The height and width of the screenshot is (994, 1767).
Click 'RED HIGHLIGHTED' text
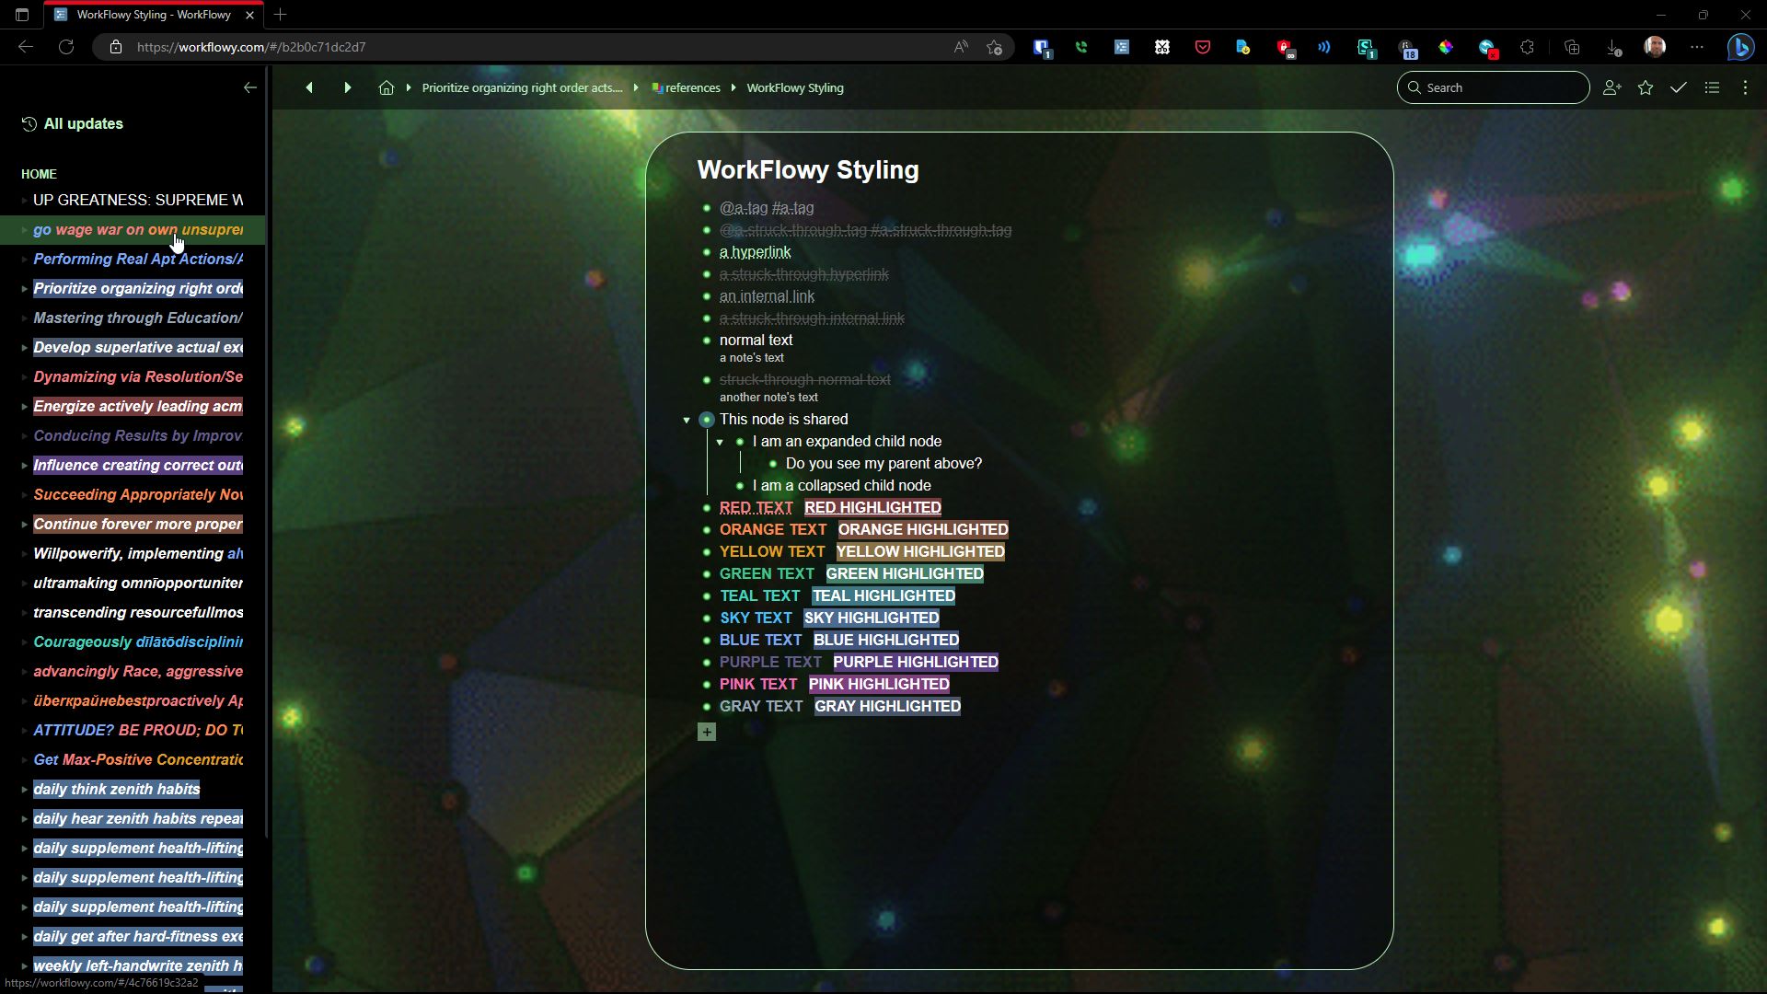(x=872, y=507)
